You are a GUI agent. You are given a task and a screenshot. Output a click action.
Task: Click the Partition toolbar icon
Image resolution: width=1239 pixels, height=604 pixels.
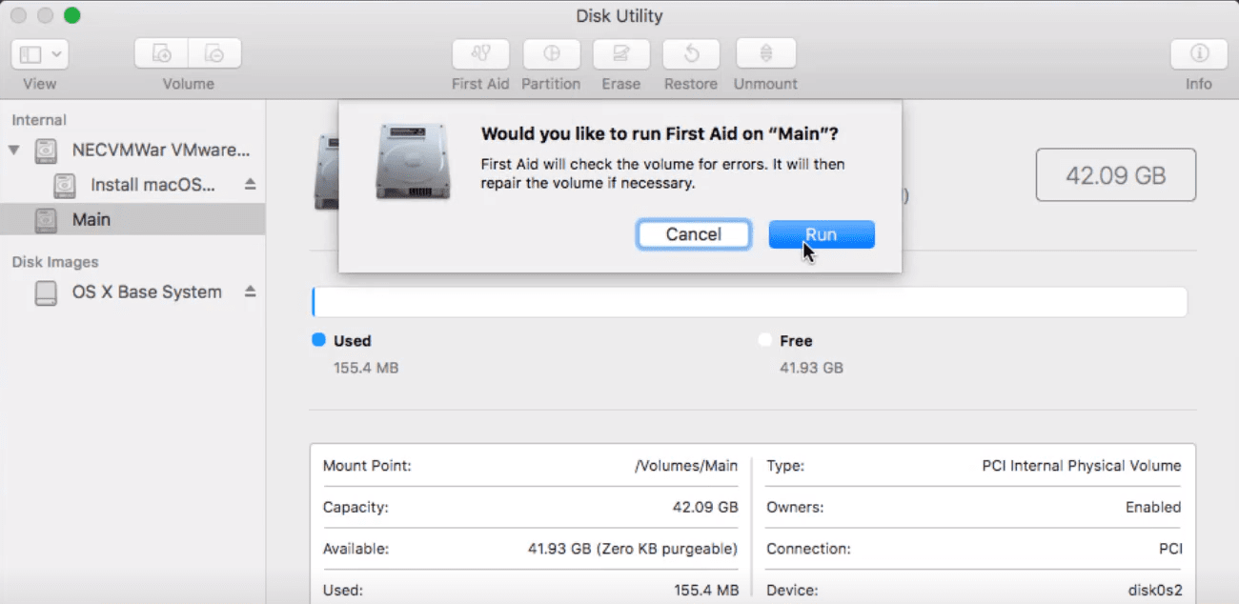tap(551, 53)
